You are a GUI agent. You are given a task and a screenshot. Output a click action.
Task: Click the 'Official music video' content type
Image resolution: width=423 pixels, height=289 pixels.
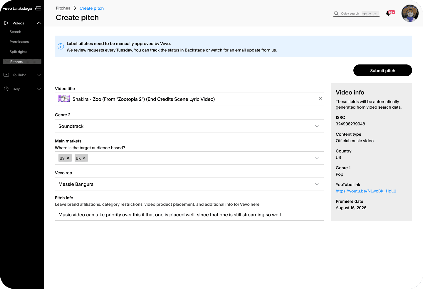pyautogui.click(x=355, y=141)
